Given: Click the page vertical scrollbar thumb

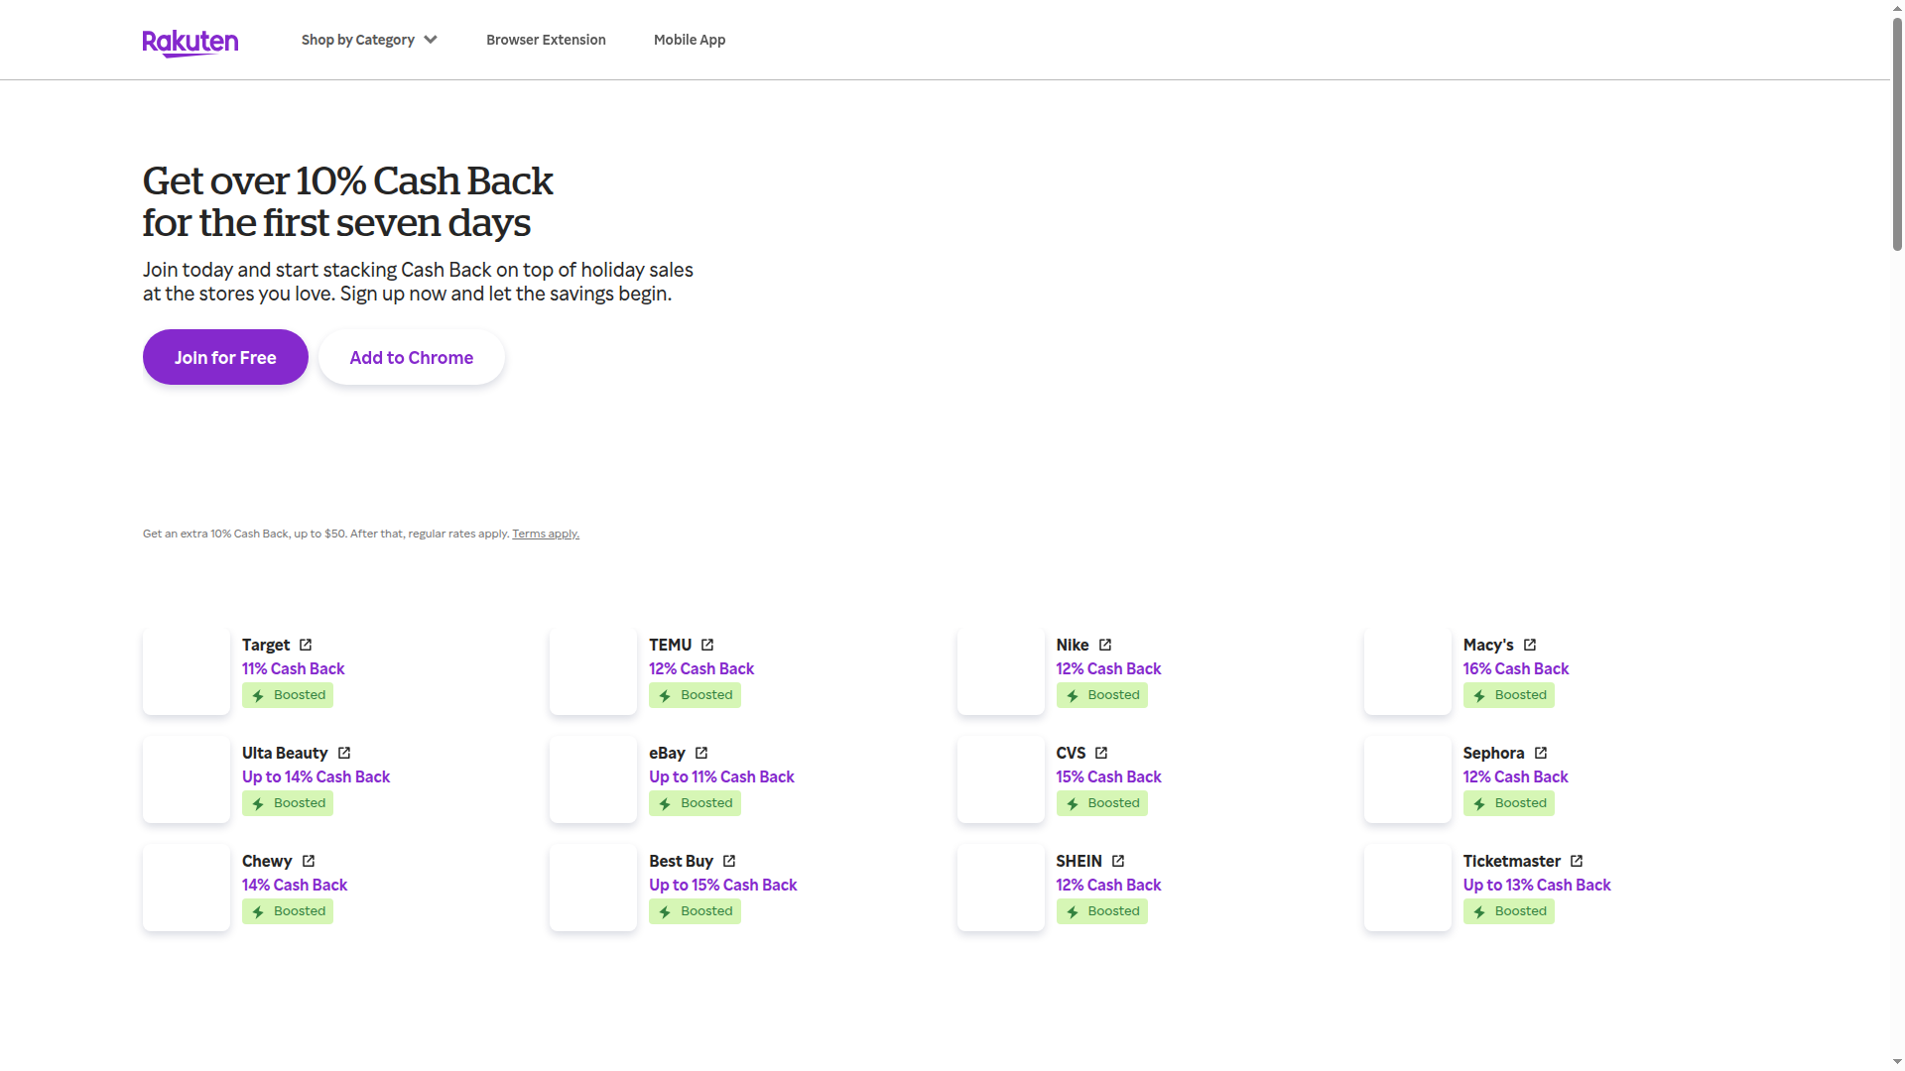Looking at the screenshot, I should pyautogui.click(x=1897, y=134).
